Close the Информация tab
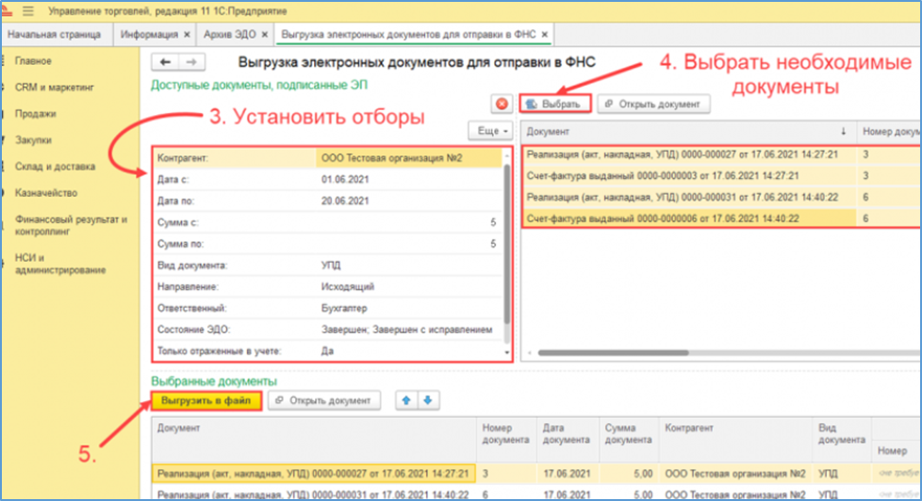 (187, 35)
